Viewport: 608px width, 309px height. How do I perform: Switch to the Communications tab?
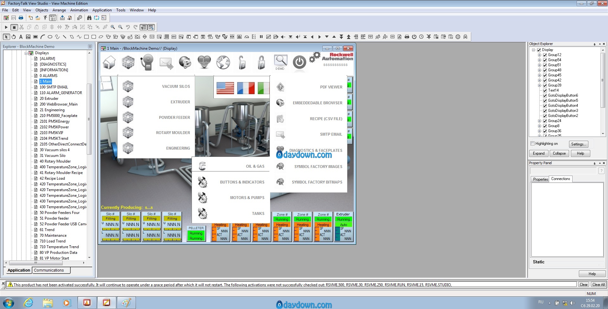coord(51,270)
